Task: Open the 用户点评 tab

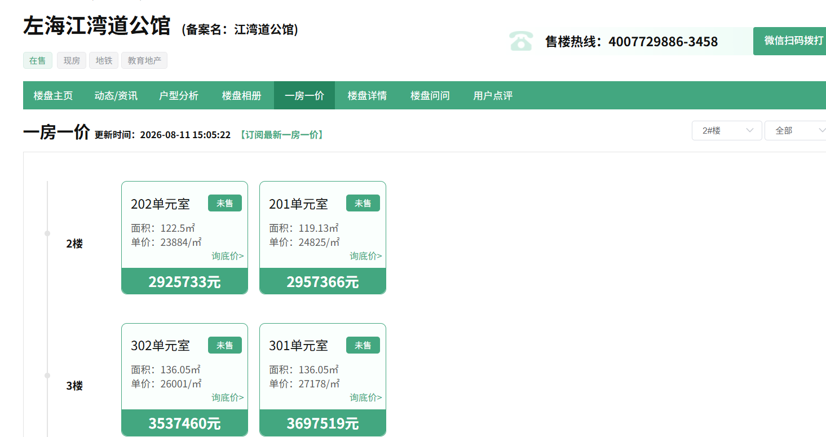Action: click(x=493, y=95)
